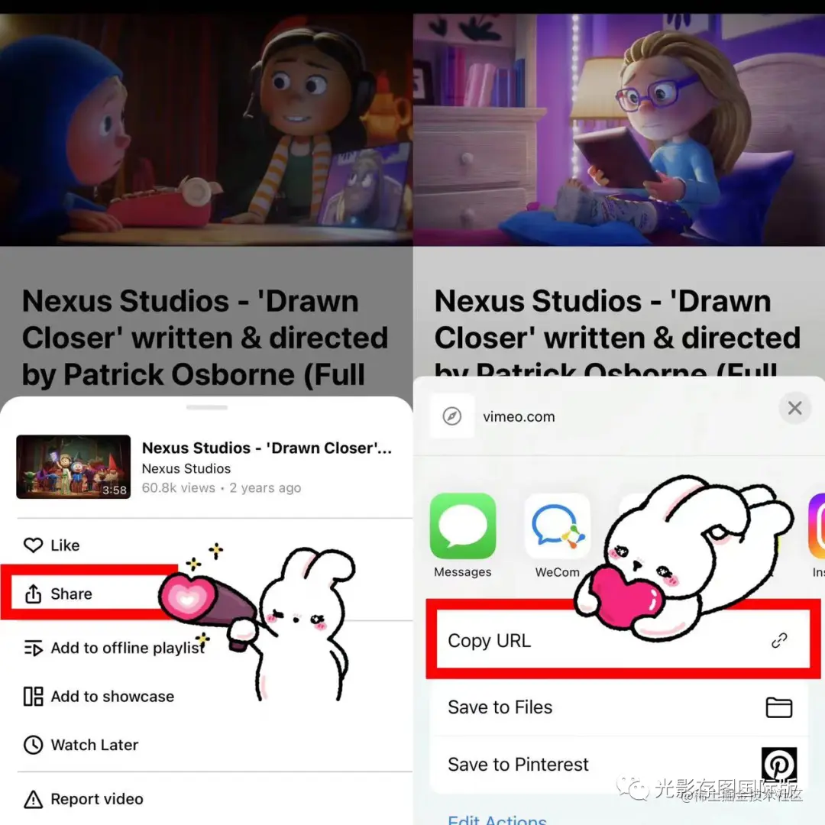Viewport: 825px width, 825px height.
Task: Close the share sheet with X
Action: pos(794,408)
